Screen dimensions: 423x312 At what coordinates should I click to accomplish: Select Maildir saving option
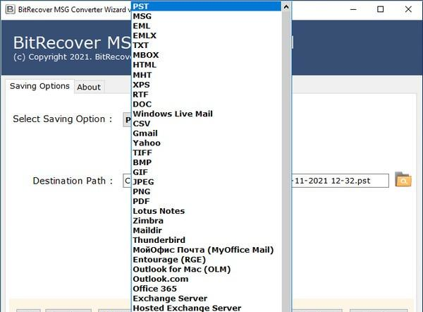coord(207,230)
